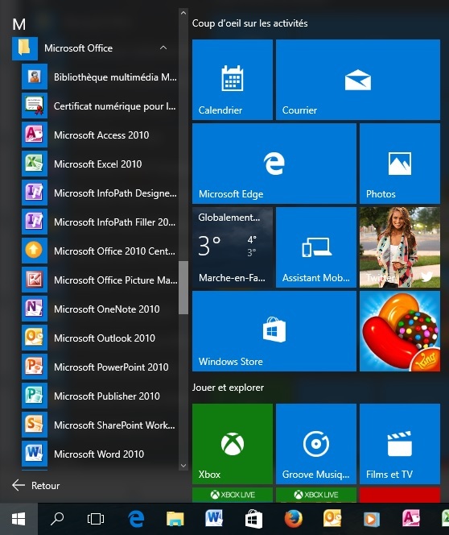Image resolution: width=449 pixels, height=535 pixels.
Task: Open the Groove Musique tile
Action: (316, 444)
